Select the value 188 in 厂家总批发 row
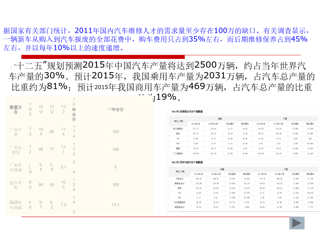This screenshot has height=241, width=321. point(116,149)
